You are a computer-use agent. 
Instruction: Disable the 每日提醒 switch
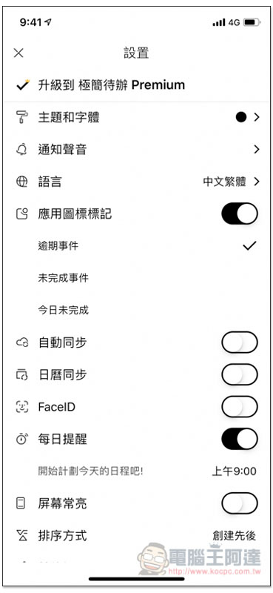tap(240, 439)
